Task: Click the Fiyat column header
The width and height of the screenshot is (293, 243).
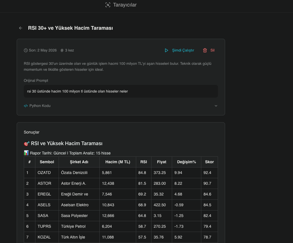Action: (161, 162)
